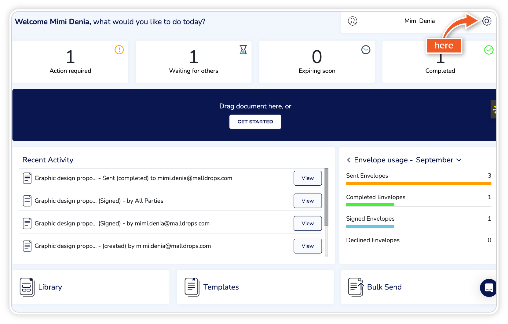
Task: Click the orange Sent Envelopes progress bar
Action: tap(418, 183)
